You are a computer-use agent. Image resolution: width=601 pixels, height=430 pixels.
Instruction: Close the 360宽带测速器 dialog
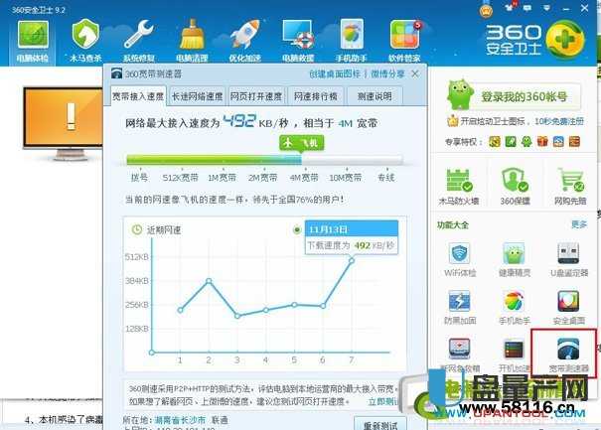click(415, 73)
